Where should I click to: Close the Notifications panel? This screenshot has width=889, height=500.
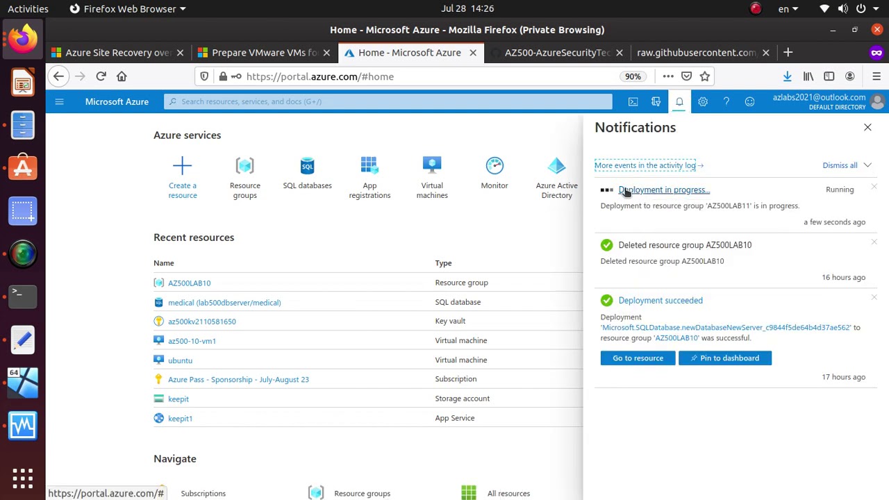[867, 127]
